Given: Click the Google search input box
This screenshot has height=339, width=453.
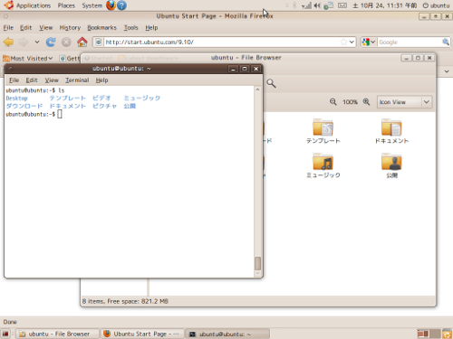Looking at the screenshot, I should pos(410,42).
